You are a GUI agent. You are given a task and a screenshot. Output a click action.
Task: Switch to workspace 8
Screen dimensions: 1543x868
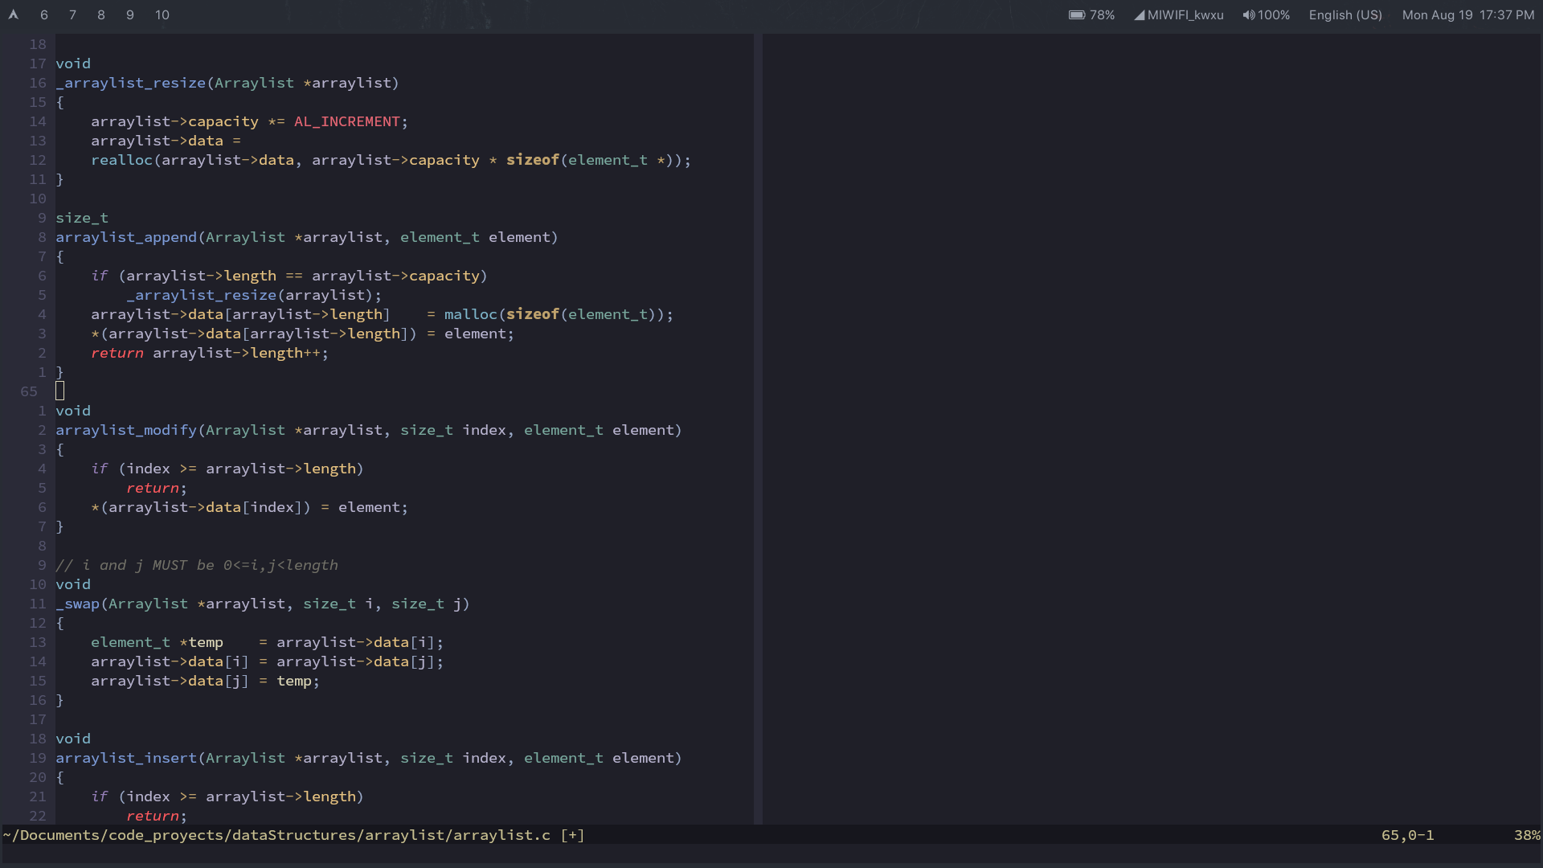[x=101, y=14]
